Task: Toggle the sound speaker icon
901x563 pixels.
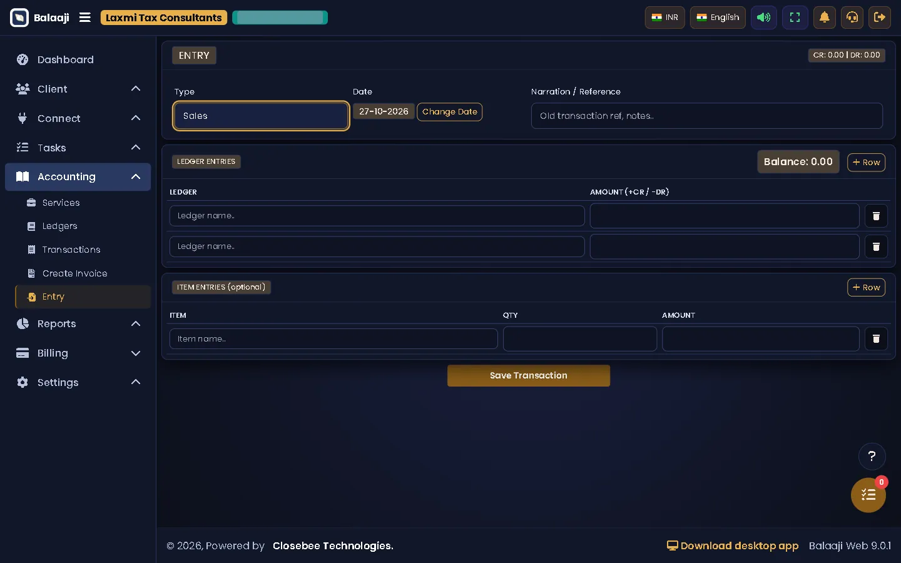Action: coord(764,18)
